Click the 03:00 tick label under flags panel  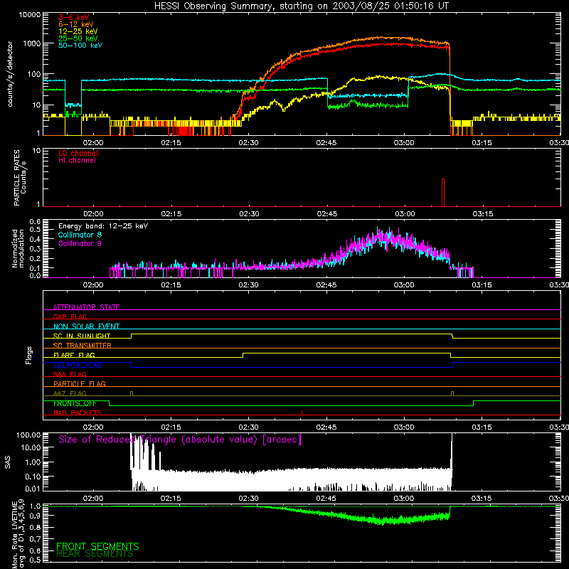[404, 427]
